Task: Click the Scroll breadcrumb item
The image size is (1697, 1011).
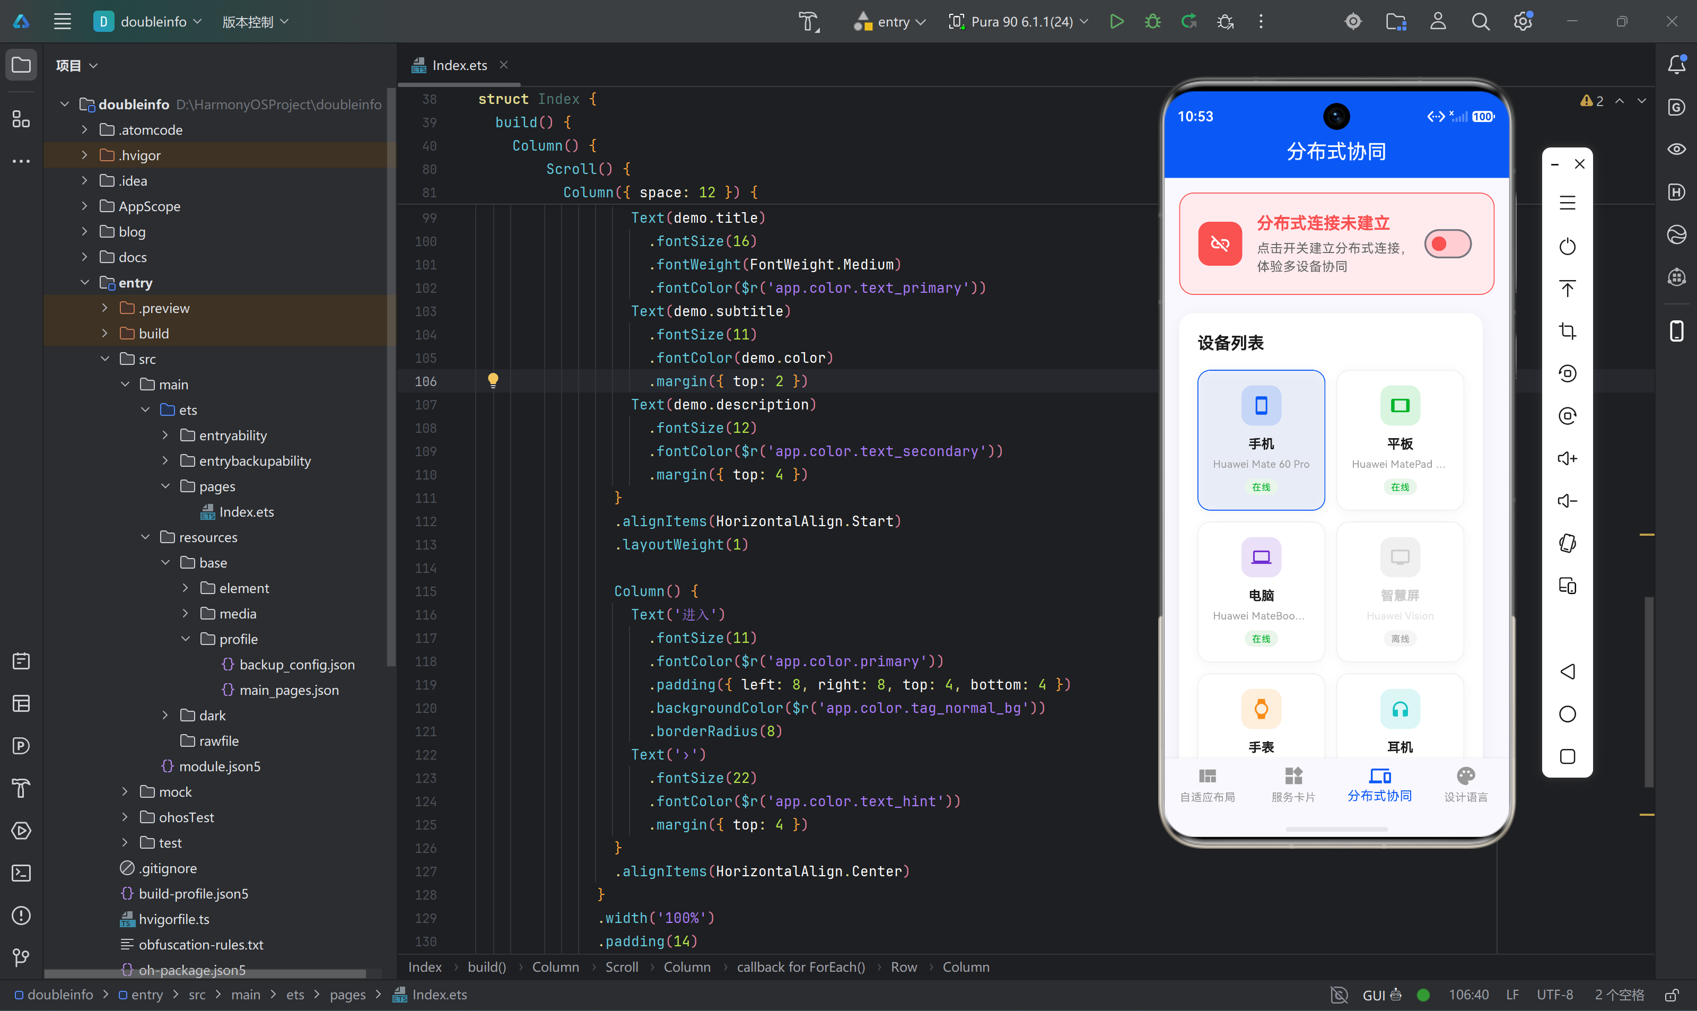Action: pyautogui.click(x=622, y=967)
